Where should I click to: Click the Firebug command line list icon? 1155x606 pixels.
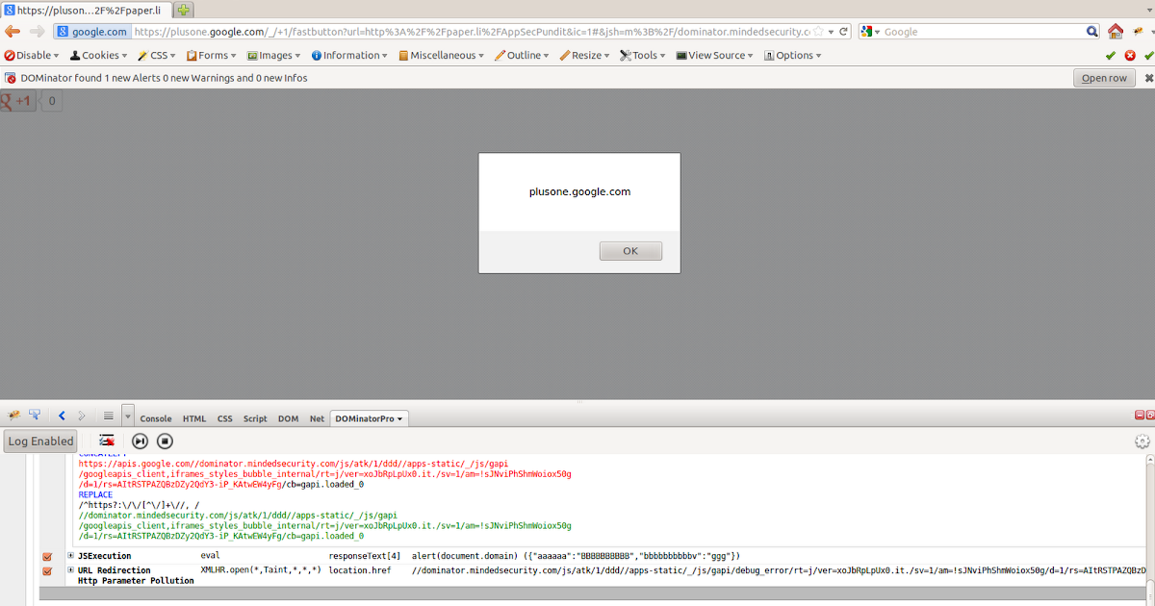click(108, 417)
